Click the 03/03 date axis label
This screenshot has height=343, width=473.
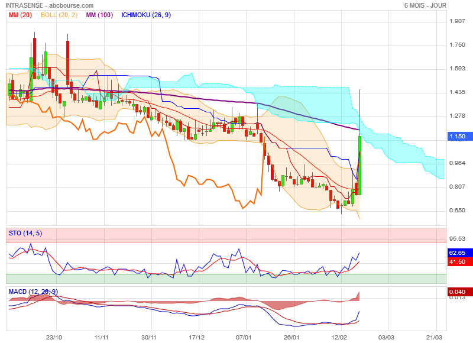(x=387, y=337)
